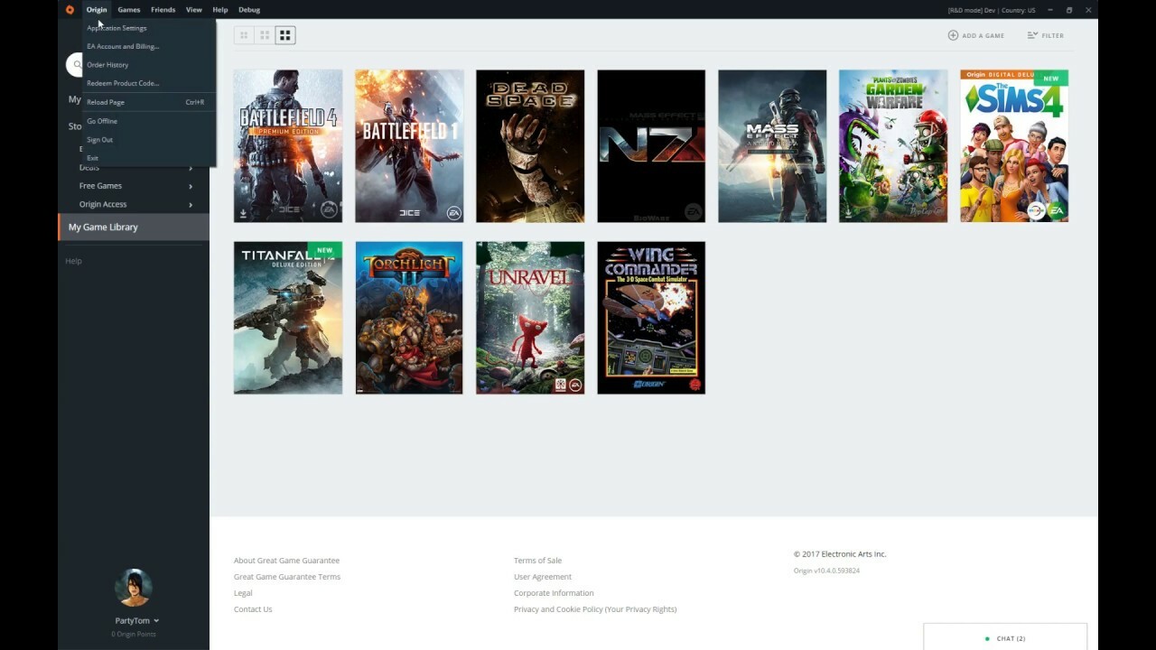
Task: Expand the Deals submenu chevron
Action: click(191, 168)
